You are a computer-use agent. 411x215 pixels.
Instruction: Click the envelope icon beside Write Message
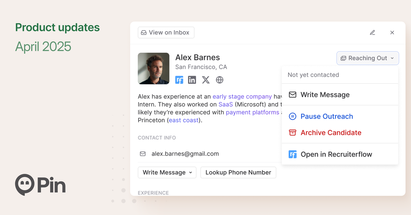click(293, 94)
